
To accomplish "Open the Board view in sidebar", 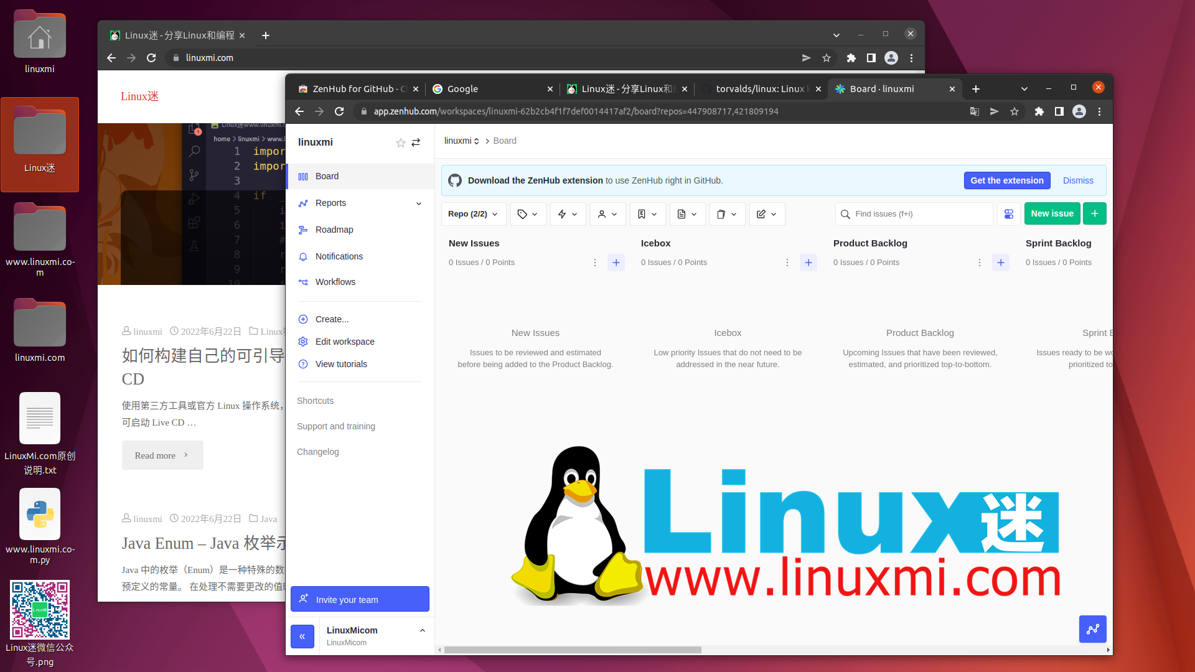I will coord(361,176).
